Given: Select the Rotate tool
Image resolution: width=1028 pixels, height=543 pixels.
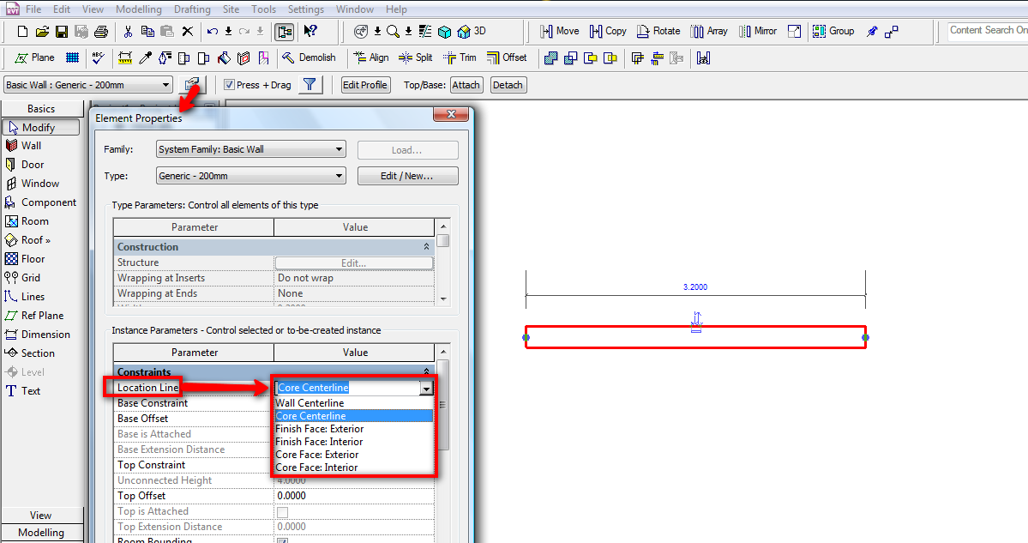Looking at the screenshot, I should (658, 31).
